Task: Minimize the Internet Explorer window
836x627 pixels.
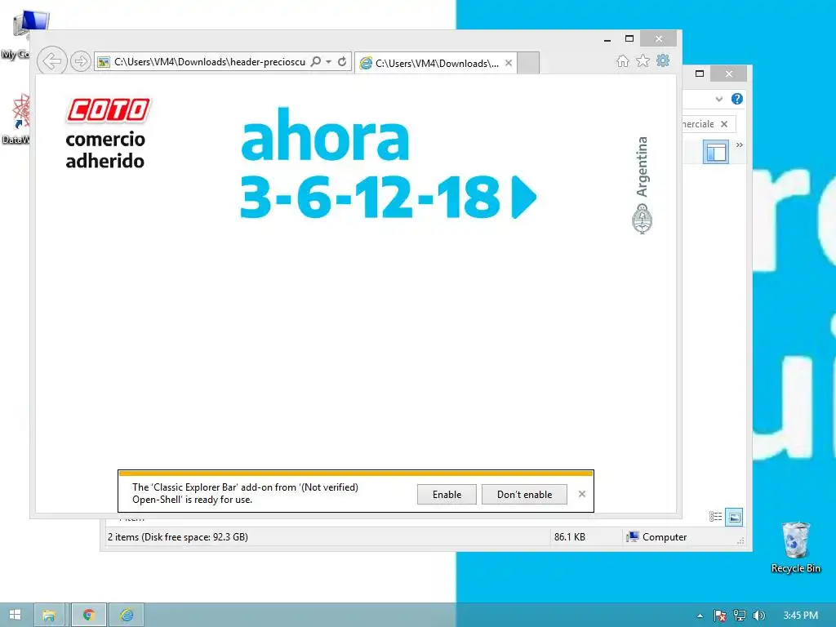Action: tap(607, 38)
